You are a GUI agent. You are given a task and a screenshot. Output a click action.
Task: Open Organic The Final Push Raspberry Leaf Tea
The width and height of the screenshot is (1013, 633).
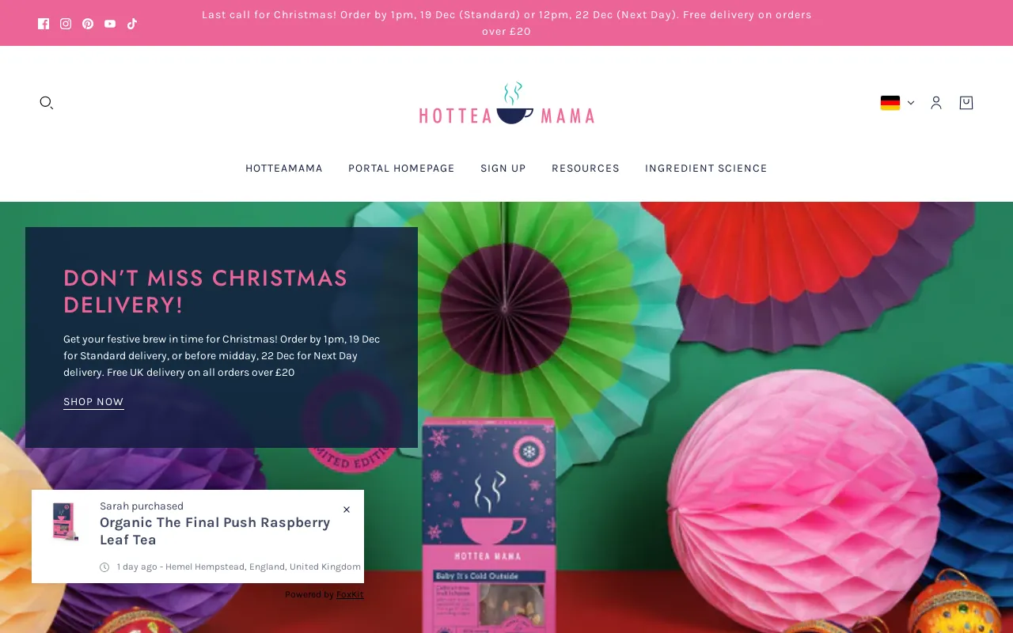tap(215, 531)
